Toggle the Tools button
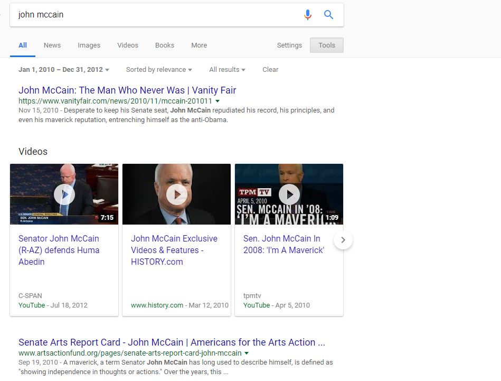Image resolution: width=501 pixels, height=381 pixels. [327, 45]
